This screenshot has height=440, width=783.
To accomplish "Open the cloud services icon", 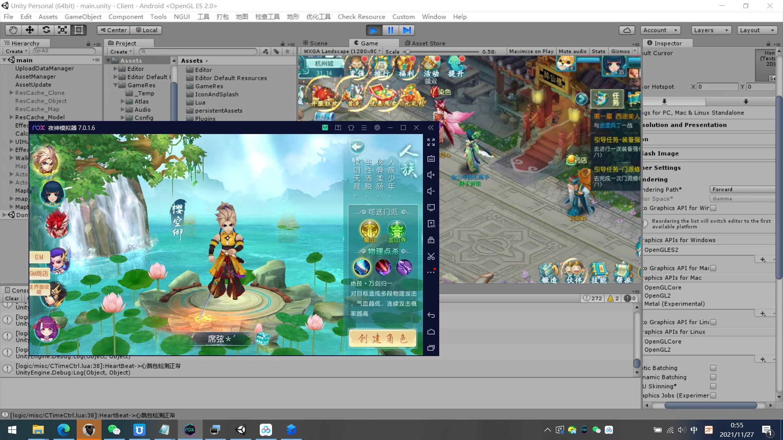I will click(x=627, y=30).
